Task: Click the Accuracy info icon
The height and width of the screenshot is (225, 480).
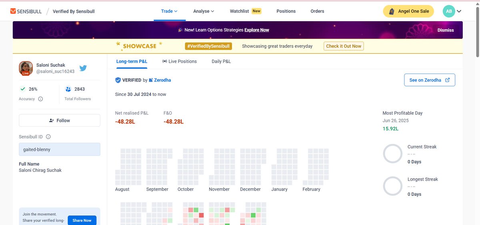Action: click(40, 99)
